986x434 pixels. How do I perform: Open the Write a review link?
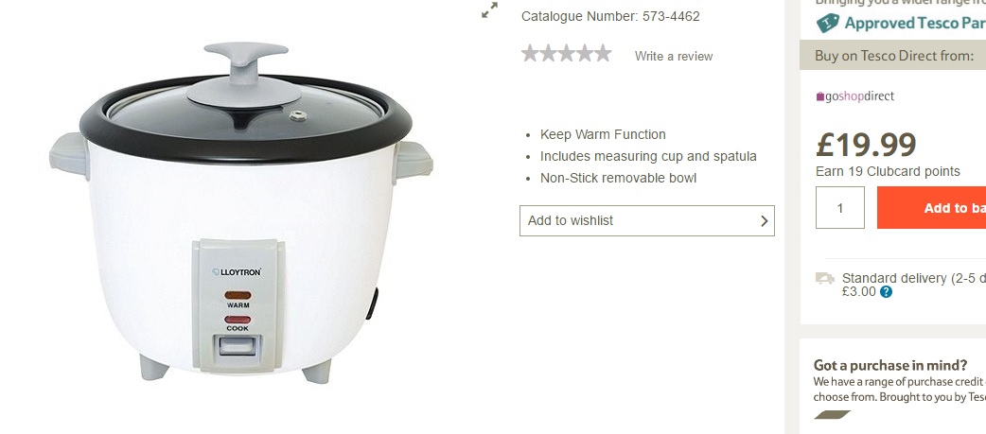click(x=674, y=56)
